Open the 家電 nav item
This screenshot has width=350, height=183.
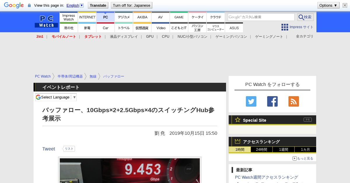87,28
